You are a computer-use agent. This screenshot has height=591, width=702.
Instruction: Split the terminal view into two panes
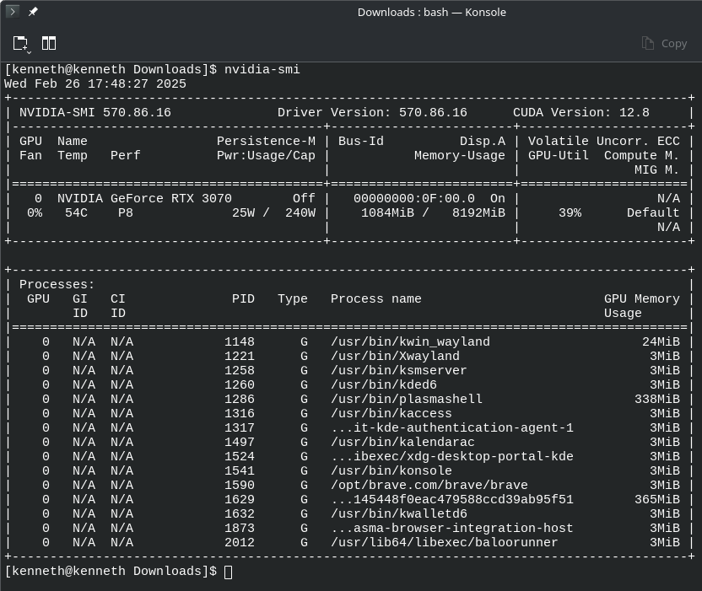49,42
